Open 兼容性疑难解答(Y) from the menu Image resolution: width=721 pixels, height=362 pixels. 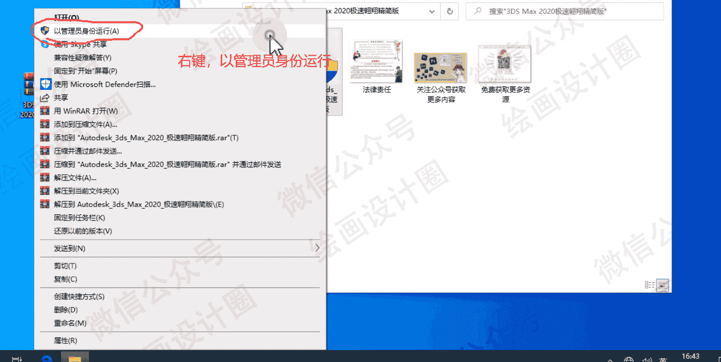point(180,58)
